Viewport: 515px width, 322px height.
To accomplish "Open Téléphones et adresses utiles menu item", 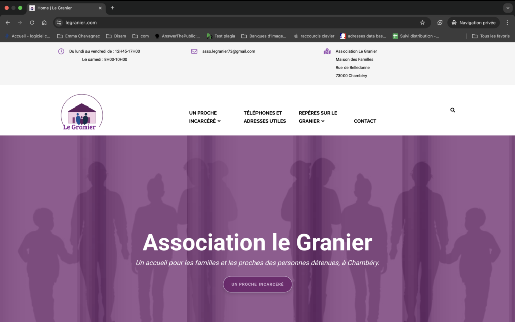I will [265, 117].
